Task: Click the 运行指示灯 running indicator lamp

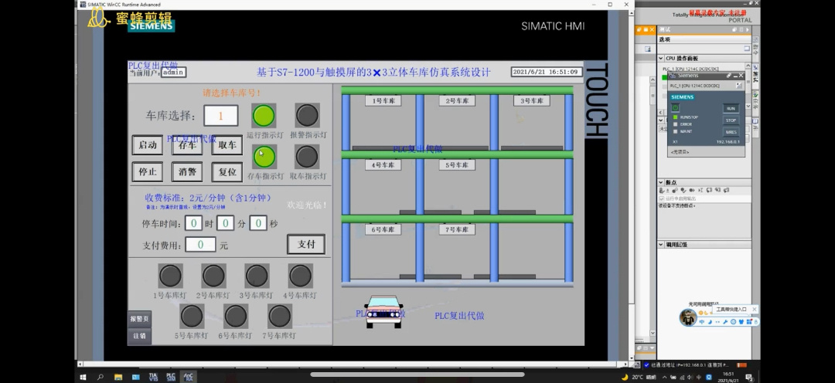Action: [x=264, y=115]
